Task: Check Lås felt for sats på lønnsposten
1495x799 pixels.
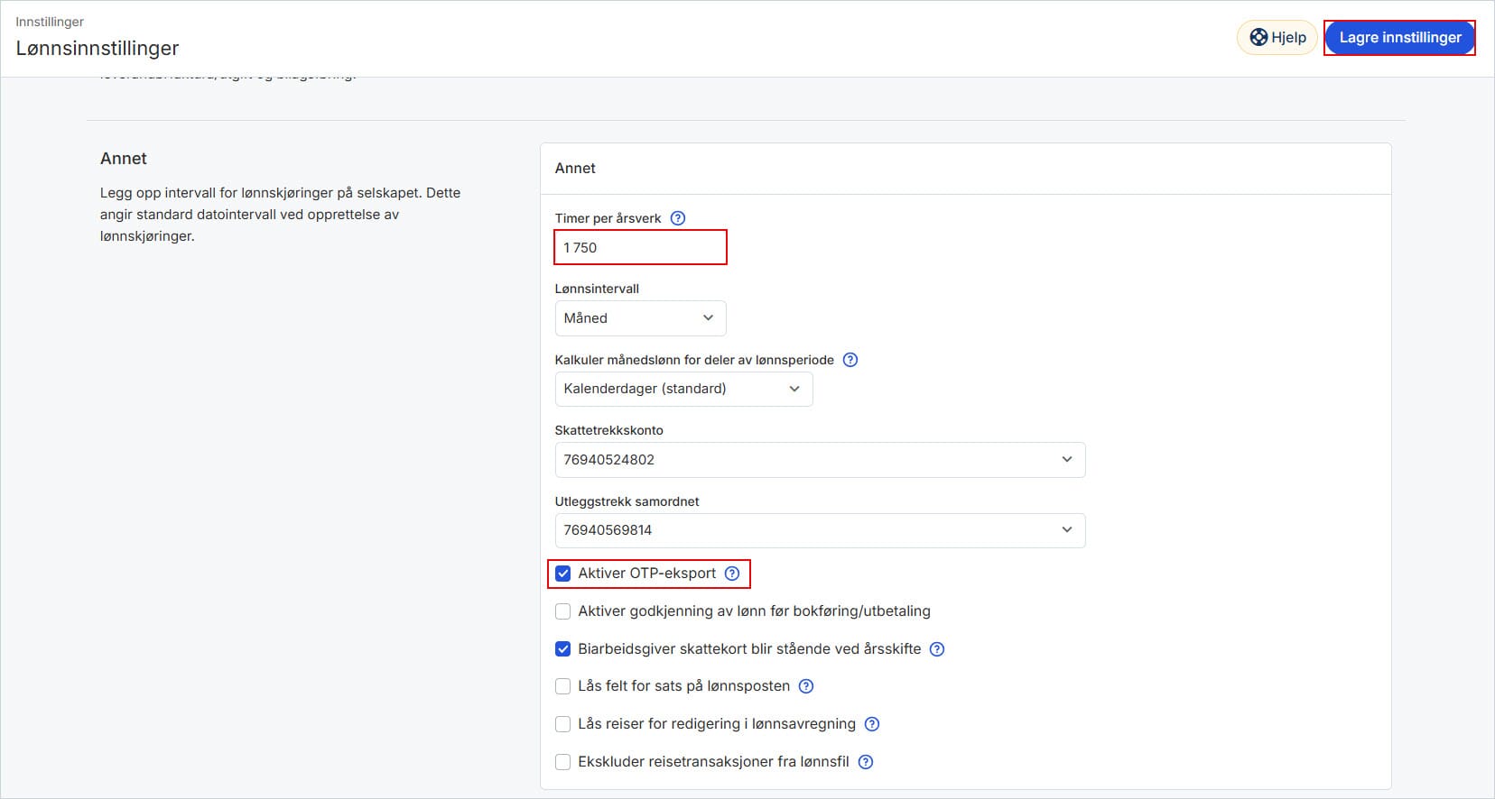Action: click(562, 686)
